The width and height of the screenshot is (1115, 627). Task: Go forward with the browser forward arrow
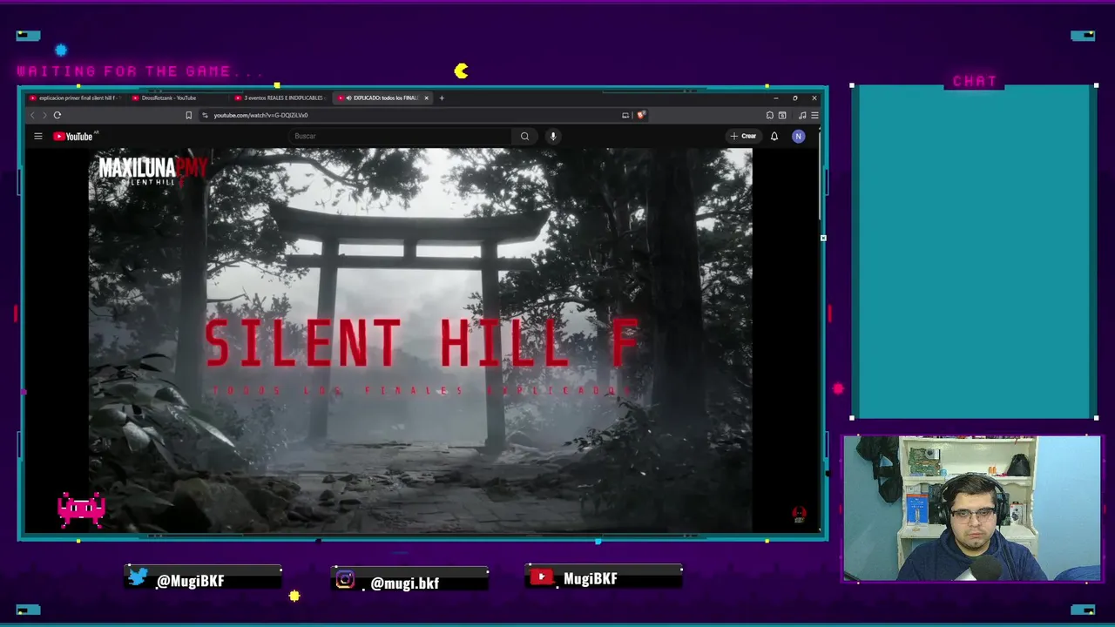(x=44, y=115)
